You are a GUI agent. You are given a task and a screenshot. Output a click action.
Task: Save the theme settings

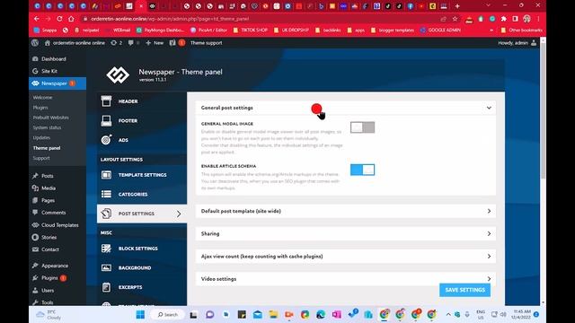465,290
